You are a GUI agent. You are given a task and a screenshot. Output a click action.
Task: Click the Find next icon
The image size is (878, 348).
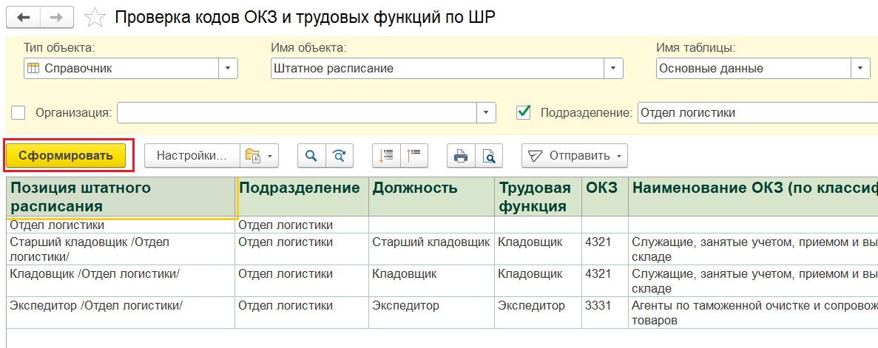click(x=339, y=156)
